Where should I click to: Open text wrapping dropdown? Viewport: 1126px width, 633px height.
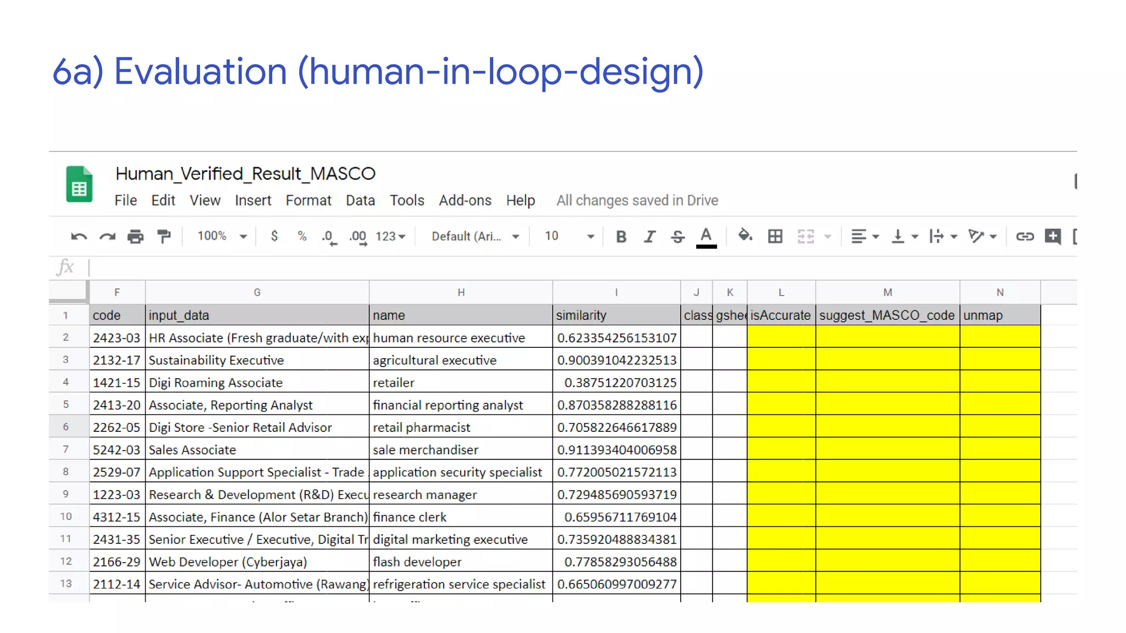pyautogui.click(x=943, y=236)
